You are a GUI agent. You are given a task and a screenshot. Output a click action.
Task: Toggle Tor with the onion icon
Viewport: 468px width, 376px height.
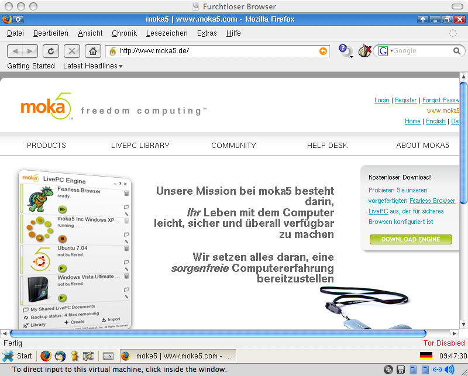click(x=364, y=51)
